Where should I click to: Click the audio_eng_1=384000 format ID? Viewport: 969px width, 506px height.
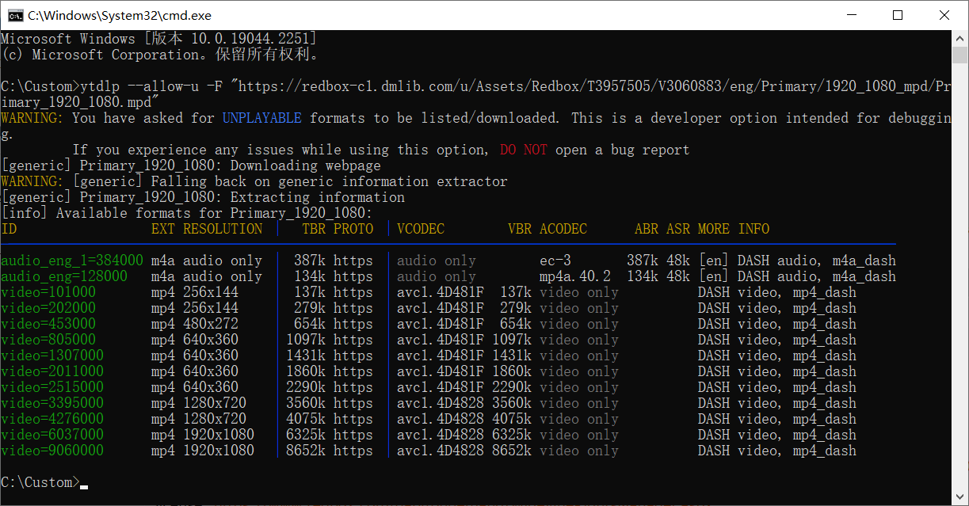coord(72,261)
